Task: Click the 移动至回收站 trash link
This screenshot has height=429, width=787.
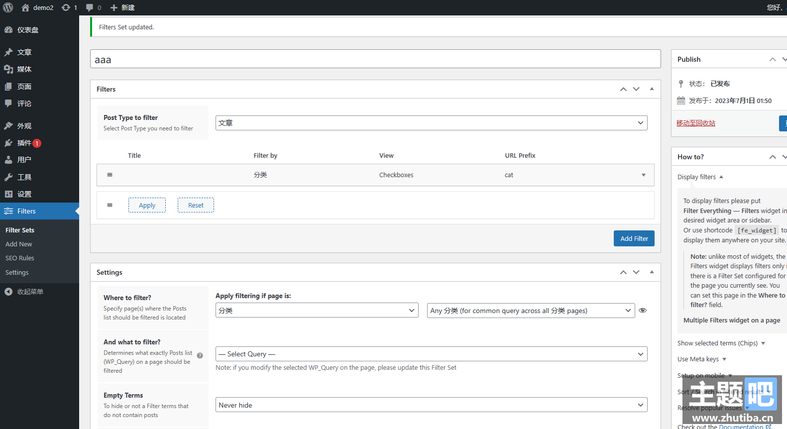Action: [x=695, y=123]
